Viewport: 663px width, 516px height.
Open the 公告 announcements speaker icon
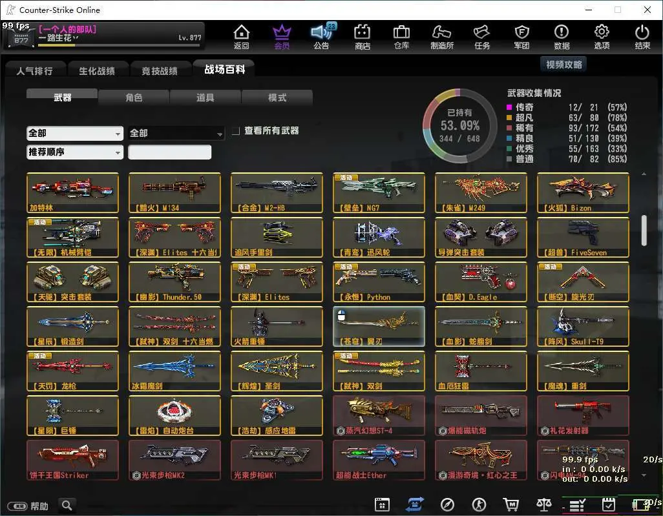point(322,36)
